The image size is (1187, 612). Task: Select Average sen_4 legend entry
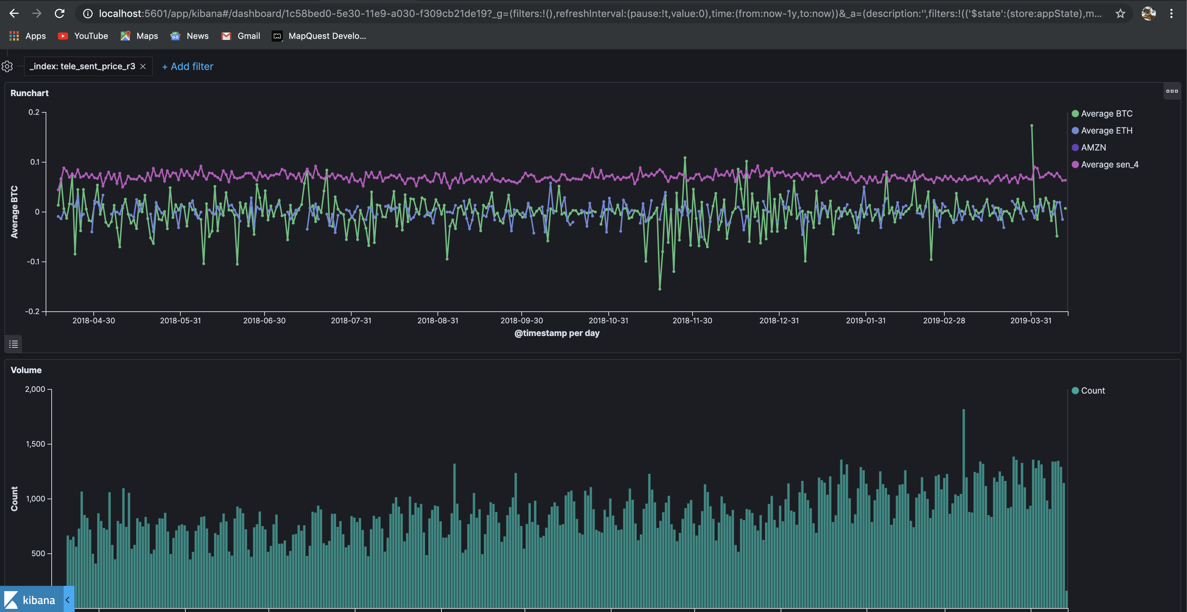point(1109,165)
